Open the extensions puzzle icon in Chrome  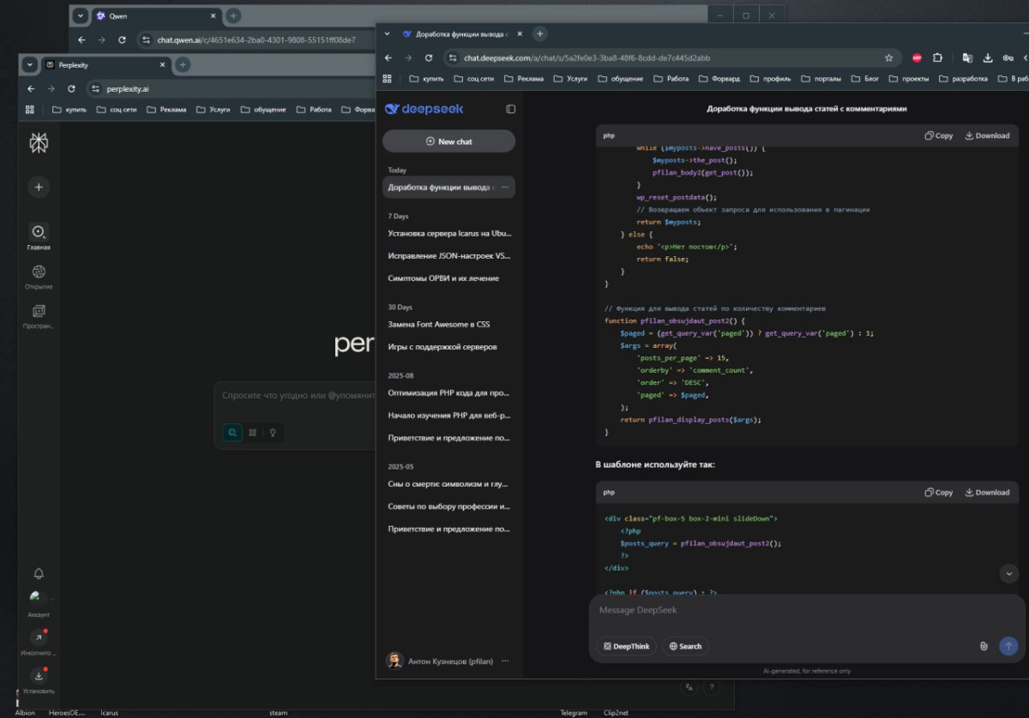coord(937,58)
